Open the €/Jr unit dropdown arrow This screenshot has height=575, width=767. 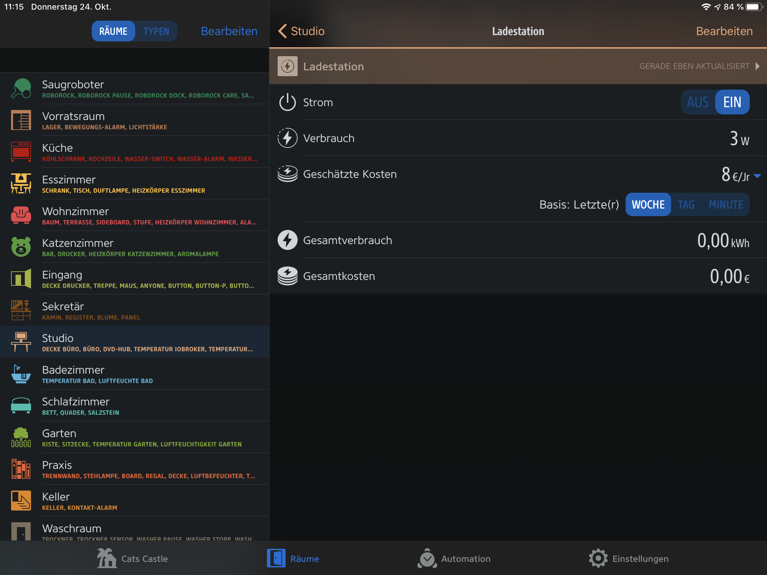[758, 176]
